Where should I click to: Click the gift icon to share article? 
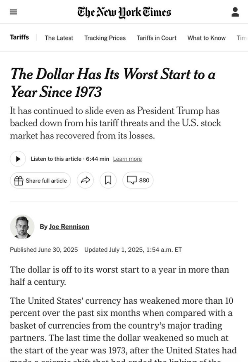[19, 181]
